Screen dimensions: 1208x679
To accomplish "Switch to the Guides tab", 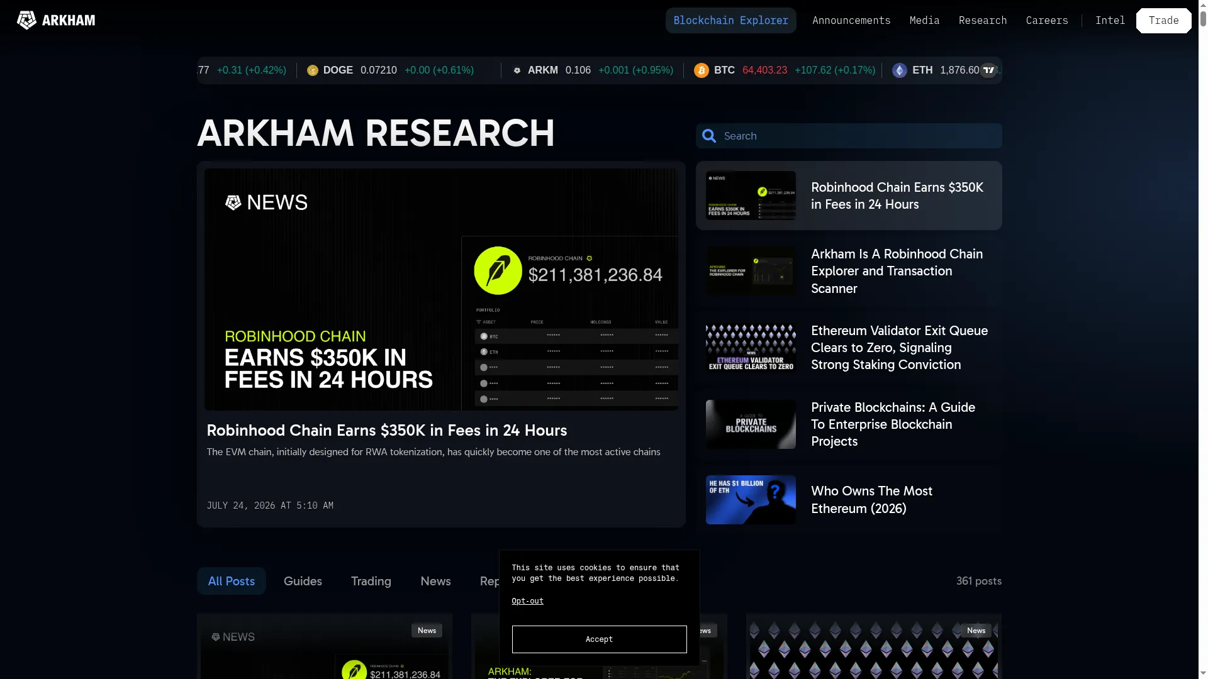I will click(303, 581).
